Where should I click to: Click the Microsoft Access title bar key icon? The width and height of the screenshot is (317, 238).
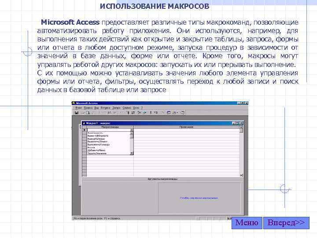point(74,103)
